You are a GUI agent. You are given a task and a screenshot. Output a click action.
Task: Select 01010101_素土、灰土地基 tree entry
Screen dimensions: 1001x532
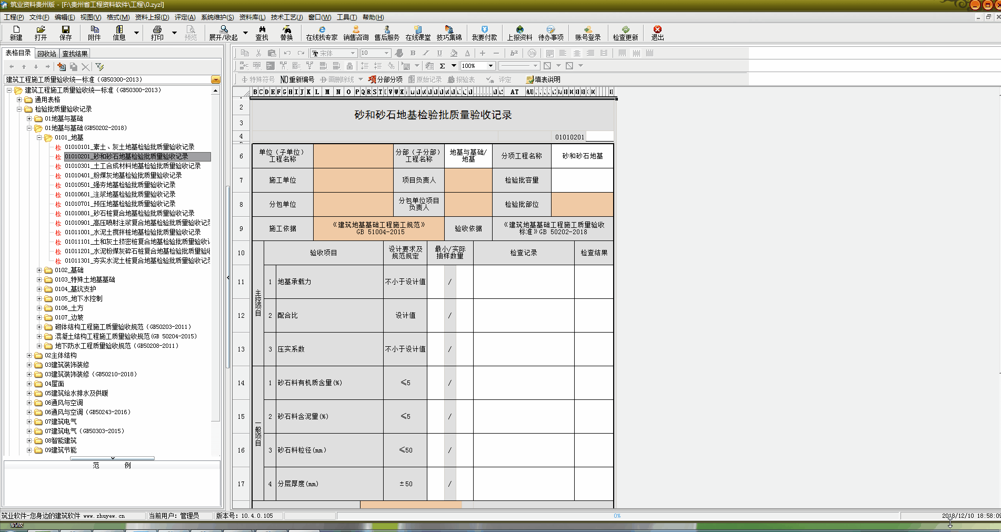[129, 147]
